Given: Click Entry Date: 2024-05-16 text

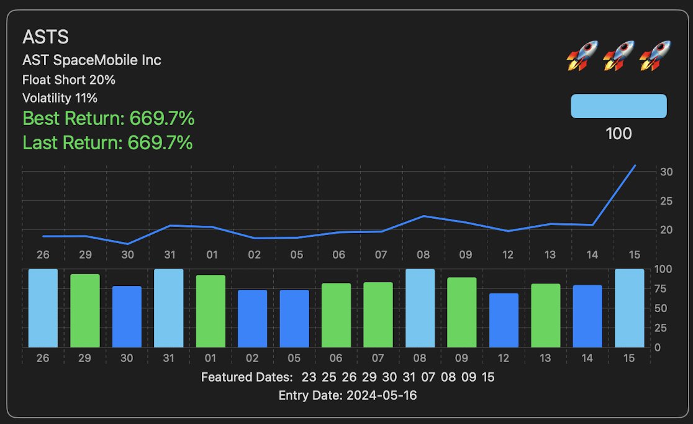Looking at the screenshot, I should tap(347, 395).
